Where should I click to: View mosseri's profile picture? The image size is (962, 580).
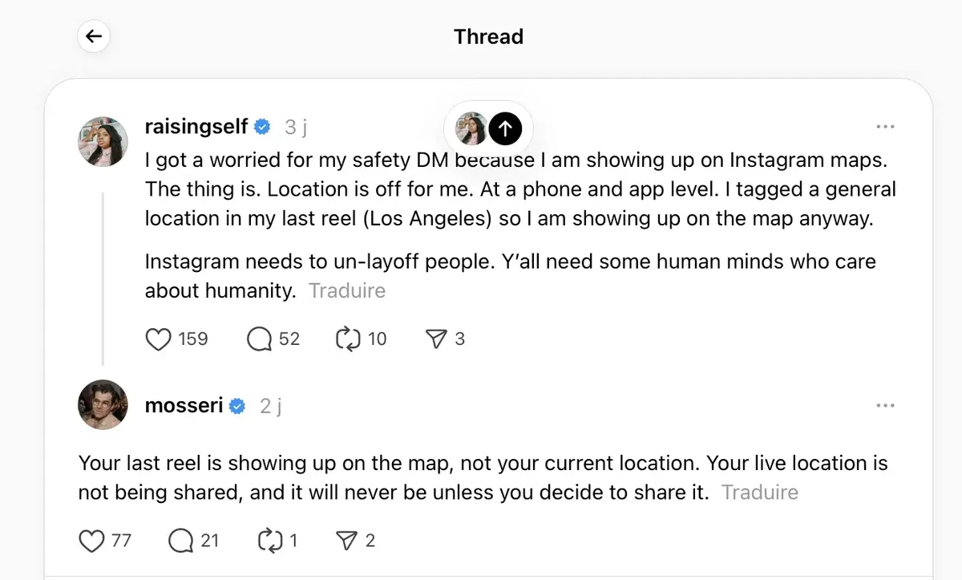point(103,405)
